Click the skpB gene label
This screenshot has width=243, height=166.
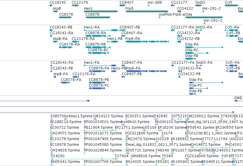(x=57, y=8)
